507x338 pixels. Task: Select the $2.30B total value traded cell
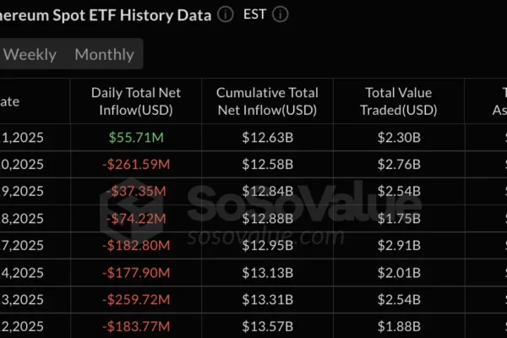[399, 137]
